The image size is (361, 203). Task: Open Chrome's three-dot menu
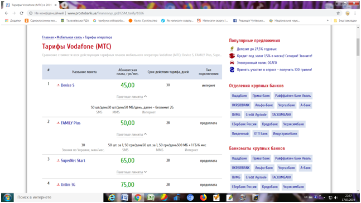click(x=355, y=13)
